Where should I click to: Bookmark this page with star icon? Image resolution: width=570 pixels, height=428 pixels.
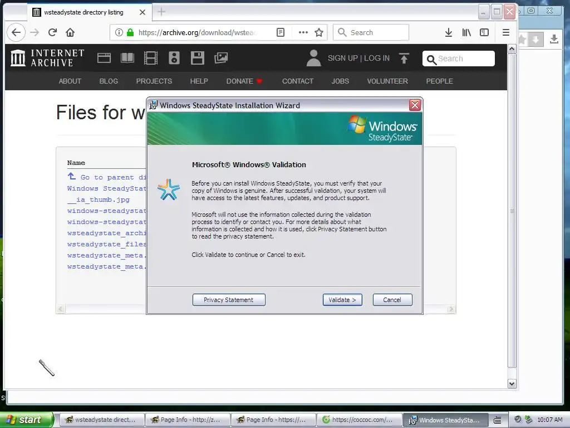pyautogui.click(x=319, y=32)
